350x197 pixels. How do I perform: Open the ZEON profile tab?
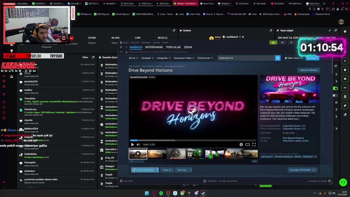188,47
